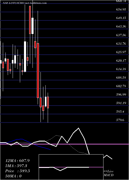Click the NSE LOTUSCHO ns1.bullkhan.com title text
The image size is (129, 180).
pyautogui.click(x=25, y=3)
